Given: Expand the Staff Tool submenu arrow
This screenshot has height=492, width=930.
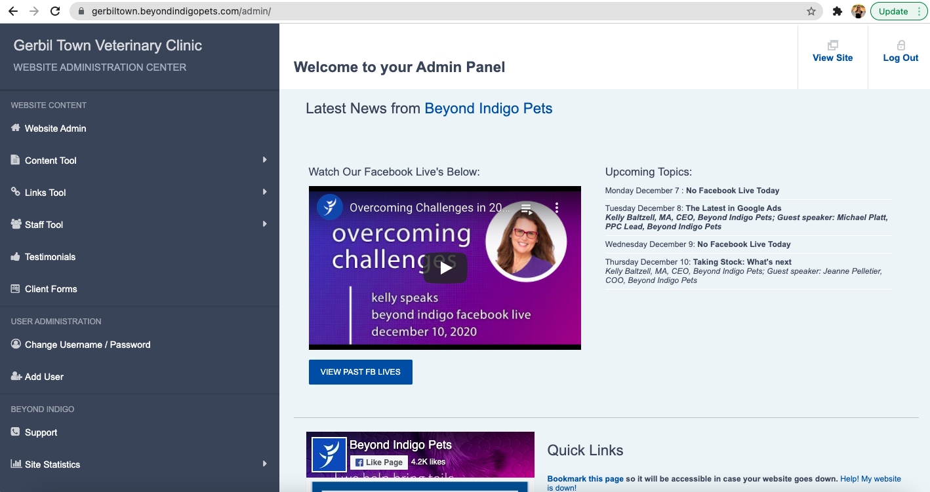Looking at the screenshot, I should (265, 223).
